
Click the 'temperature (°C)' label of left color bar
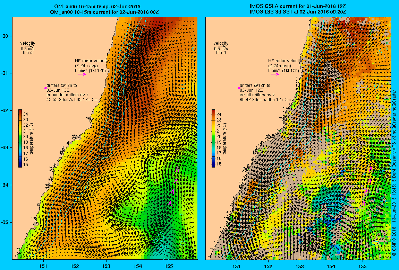click(32, 138)
